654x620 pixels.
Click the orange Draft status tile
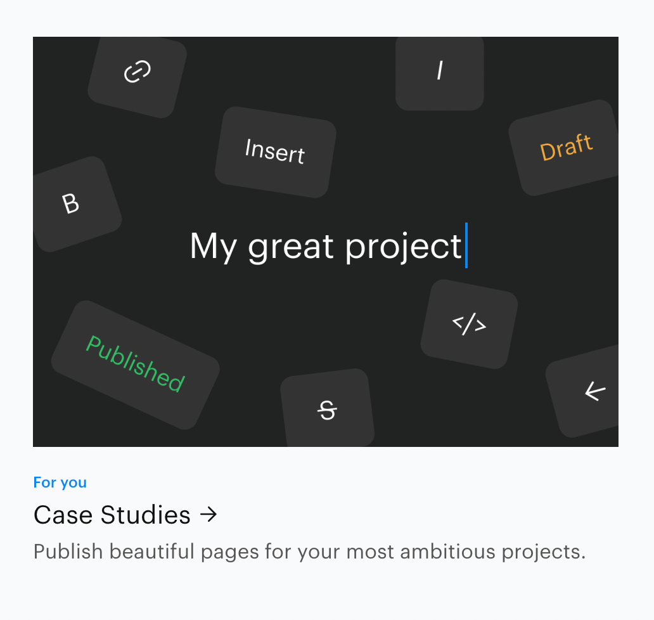(x=565, y=148)
